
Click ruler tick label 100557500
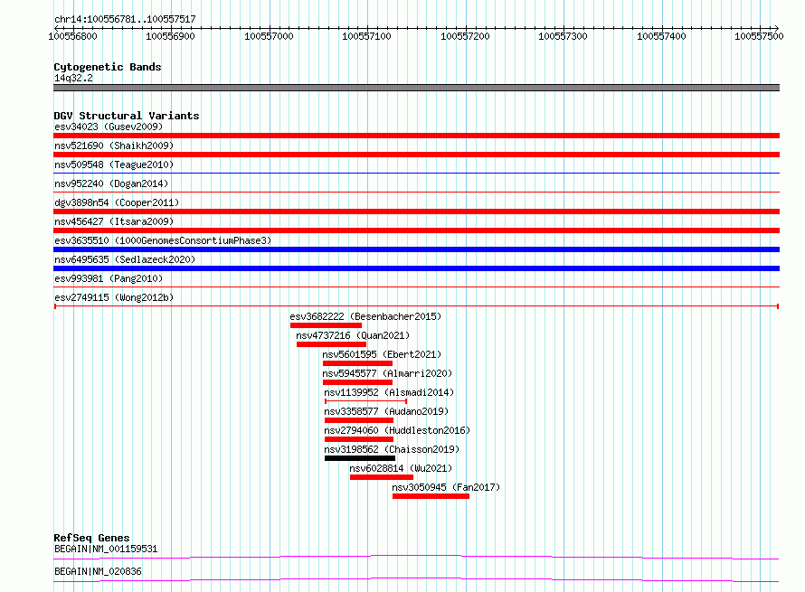pyautogui.click(x=759, y=36)
